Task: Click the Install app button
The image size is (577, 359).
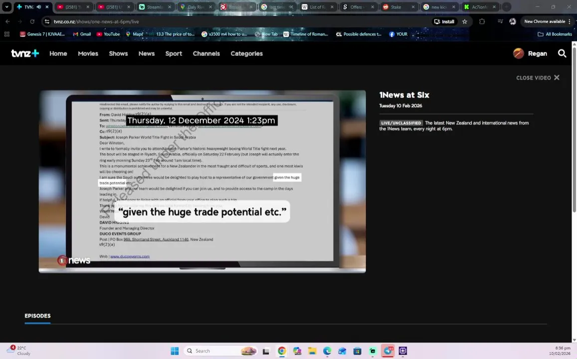Action: point(444,21)
